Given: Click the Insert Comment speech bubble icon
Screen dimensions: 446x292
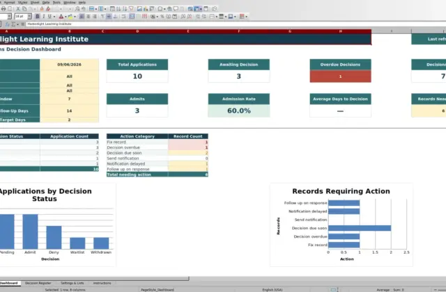Looking at the screenshot, I should pos(176,9).
